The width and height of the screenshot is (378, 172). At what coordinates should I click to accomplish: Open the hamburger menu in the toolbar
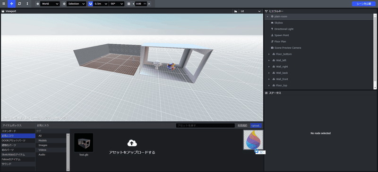click(4, 4)
